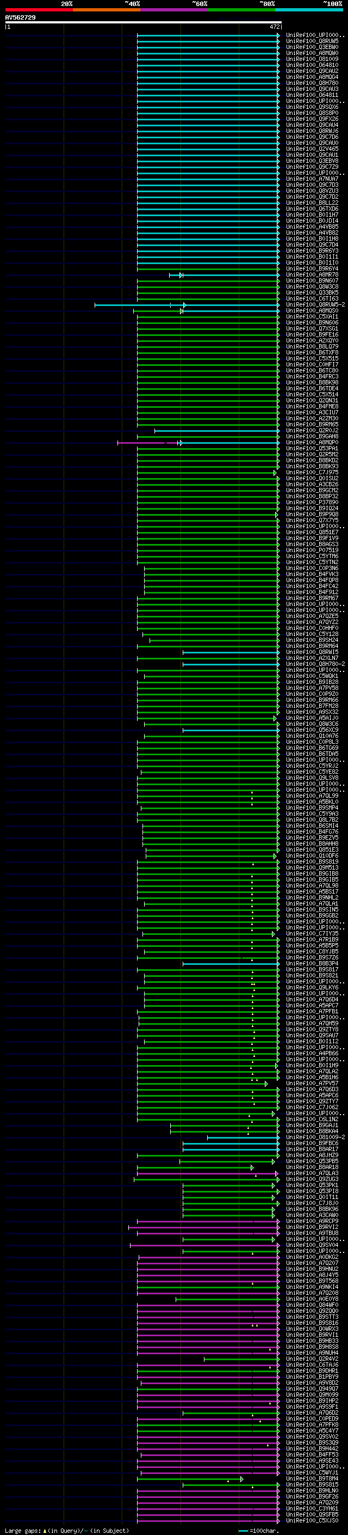The height and width of the screenshot is (1535, 348).
Task: Click the cyan ~100% identity legend bar
Action: click(309, 10)
